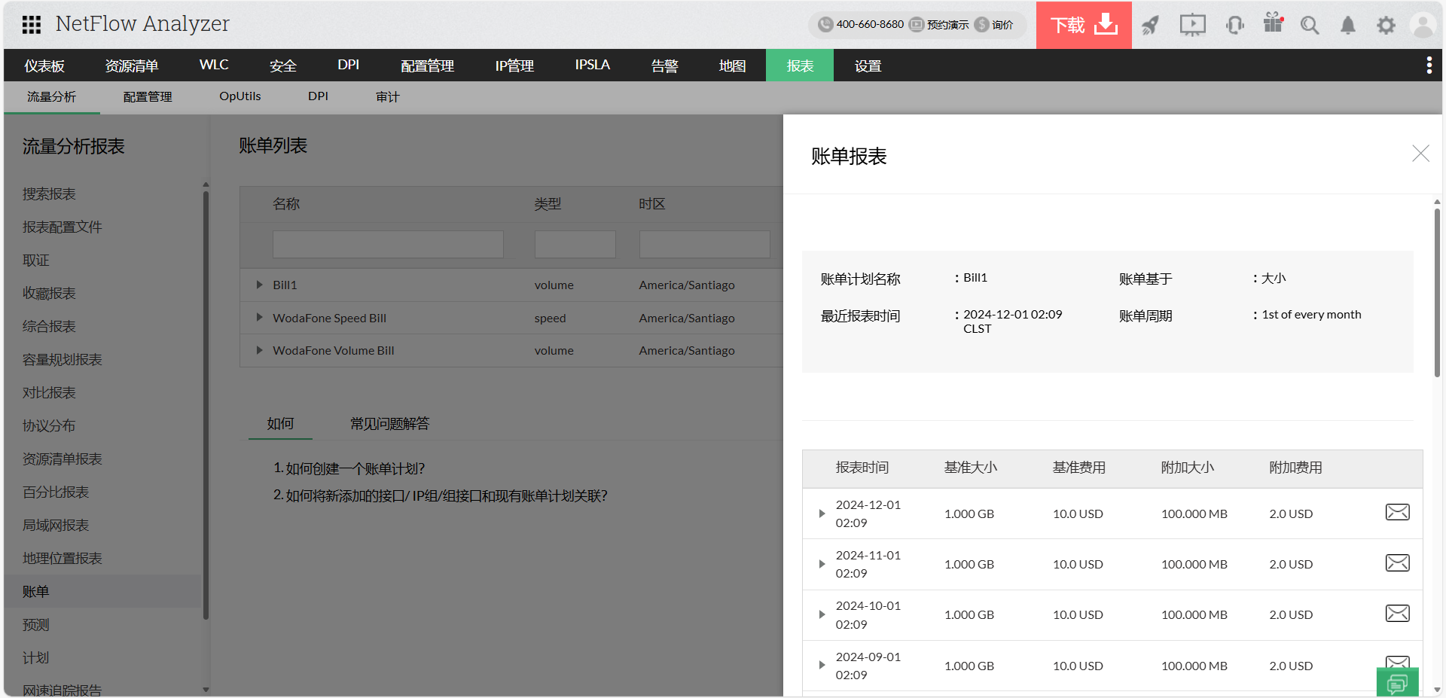This screenshot has height=698, width=1446.
Task: Click the rocket quick-start icon
Action: pos(1150,26)
